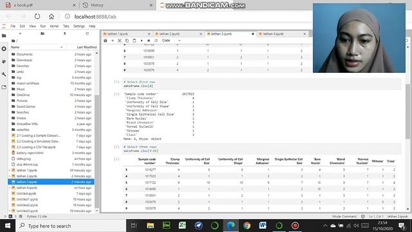Click the localhost:8888/lab address bar
The height and width of the screenshot is (232, 412).
click(95, 17)
